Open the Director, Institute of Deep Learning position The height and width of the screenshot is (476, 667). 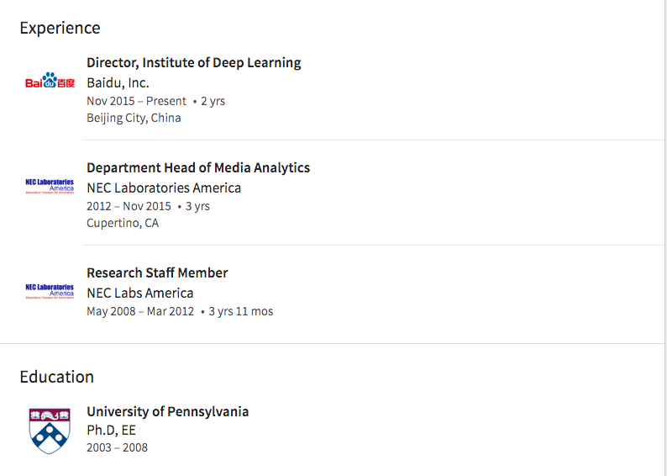tap(193, 62)
